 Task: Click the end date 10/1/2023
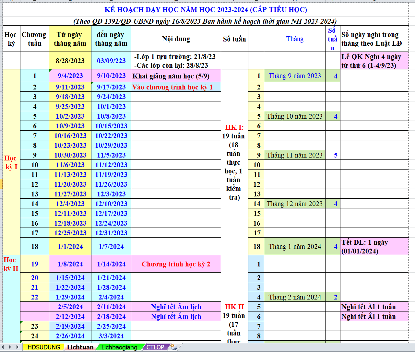click(111, 106)
